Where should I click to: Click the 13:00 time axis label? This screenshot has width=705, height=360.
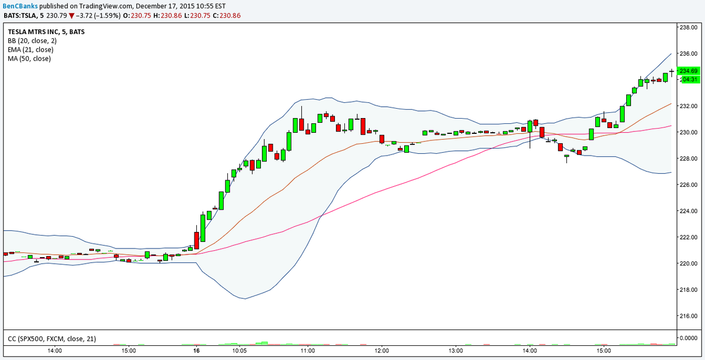(455, 351)
